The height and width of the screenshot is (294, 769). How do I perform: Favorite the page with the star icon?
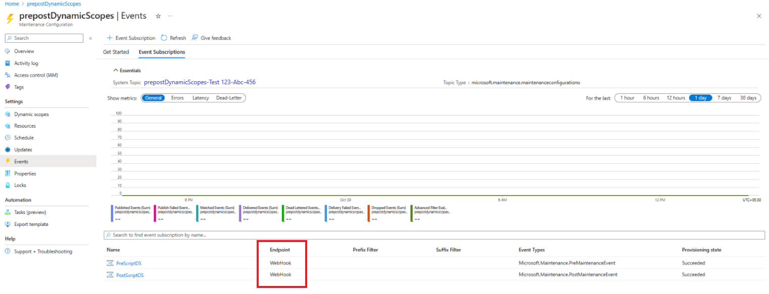158,16
